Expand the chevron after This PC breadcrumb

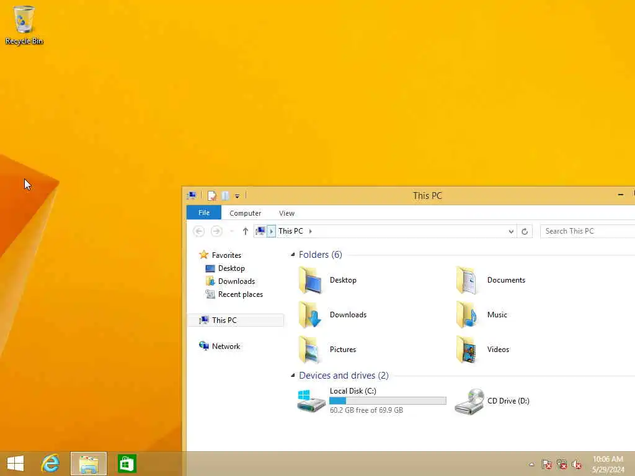click(x=311, y=231)
